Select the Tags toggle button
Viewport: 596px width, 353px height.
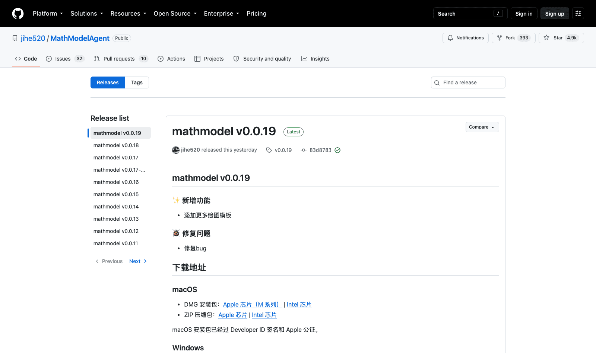tap(137, 82)
